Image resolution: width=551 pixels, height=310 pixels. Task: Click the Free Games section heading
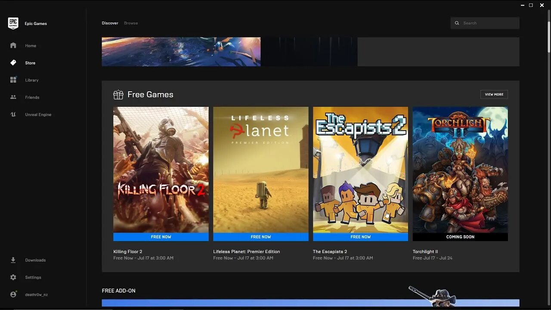(150, 94)
